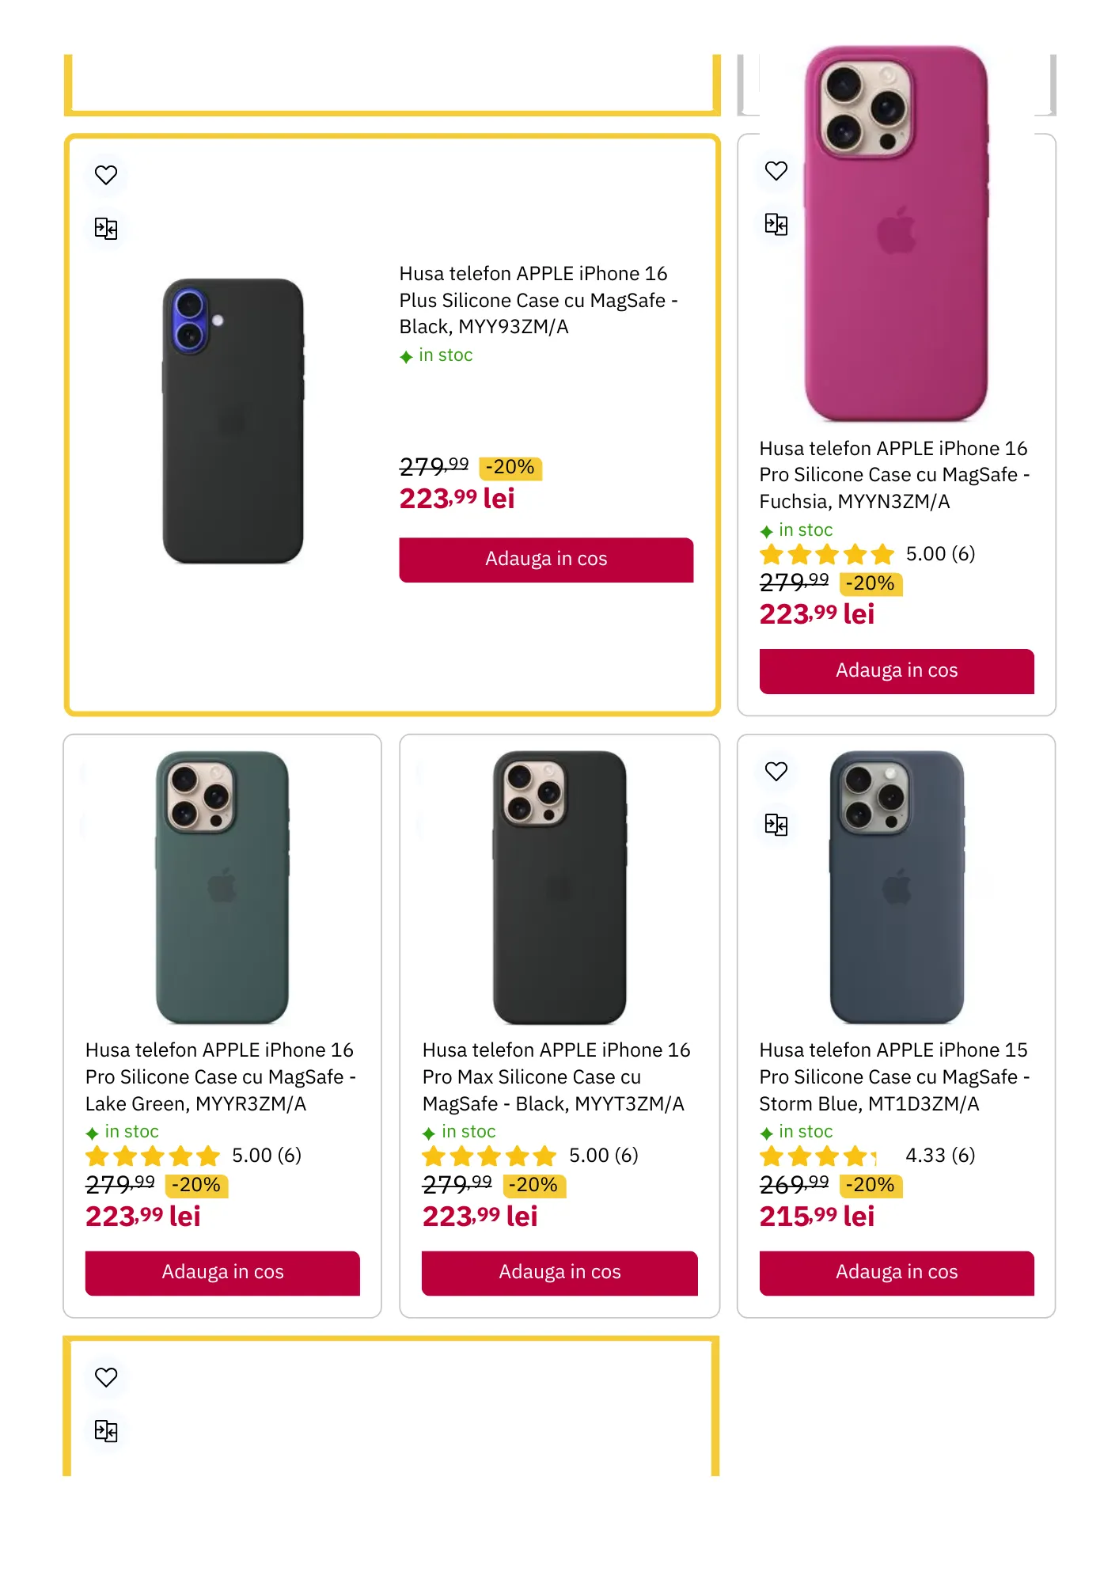Compare the Storm Blue iPhone 15 case
Image resolution: width=1119 pixels, height=1583 pixels.
coord(776,826)
